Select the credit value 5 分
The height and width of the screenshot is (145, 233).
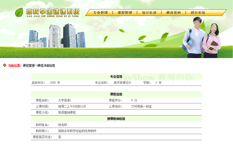[x=134, y=100]
